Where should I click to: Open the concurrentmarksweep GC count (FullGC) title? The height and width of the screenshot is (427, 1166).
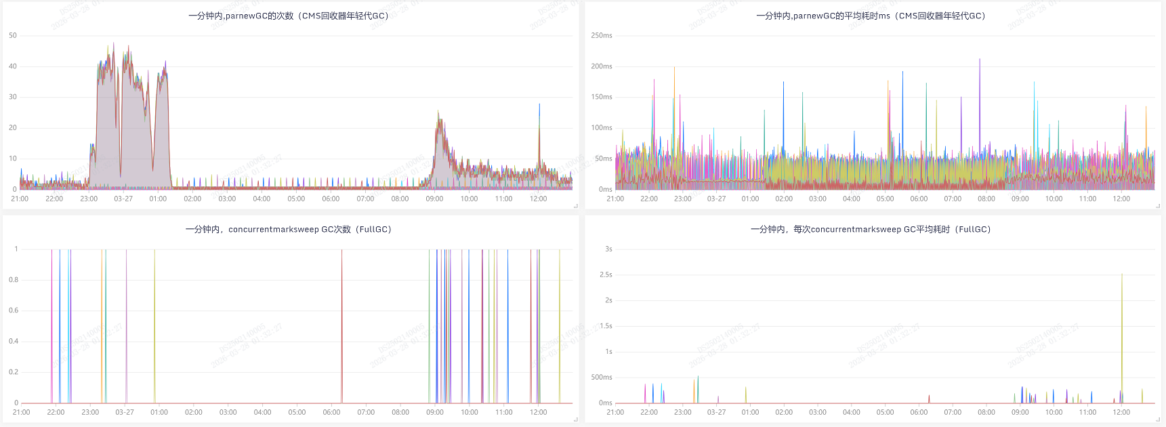[x=289, y=229]
